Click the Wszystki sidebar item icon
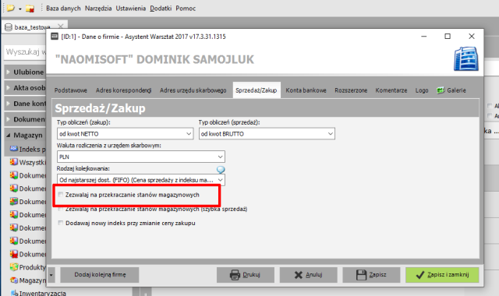The width and height of the screenshot is (499, 296). point(14,162)
